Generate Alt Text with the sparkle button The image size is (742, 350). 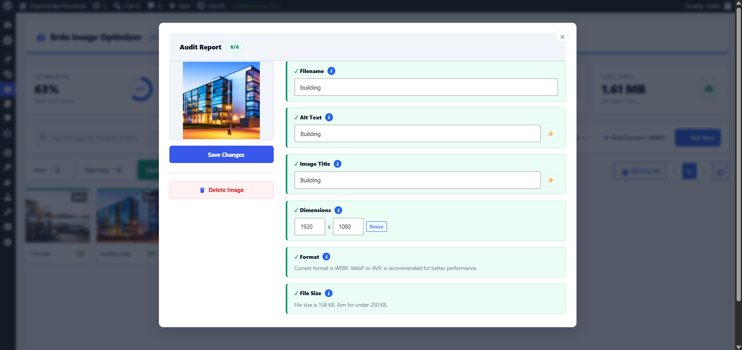tap(551, 134)
